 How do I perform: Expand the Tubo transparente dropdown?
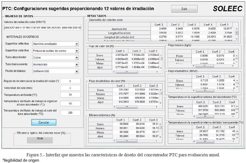(x=77, y=65)
